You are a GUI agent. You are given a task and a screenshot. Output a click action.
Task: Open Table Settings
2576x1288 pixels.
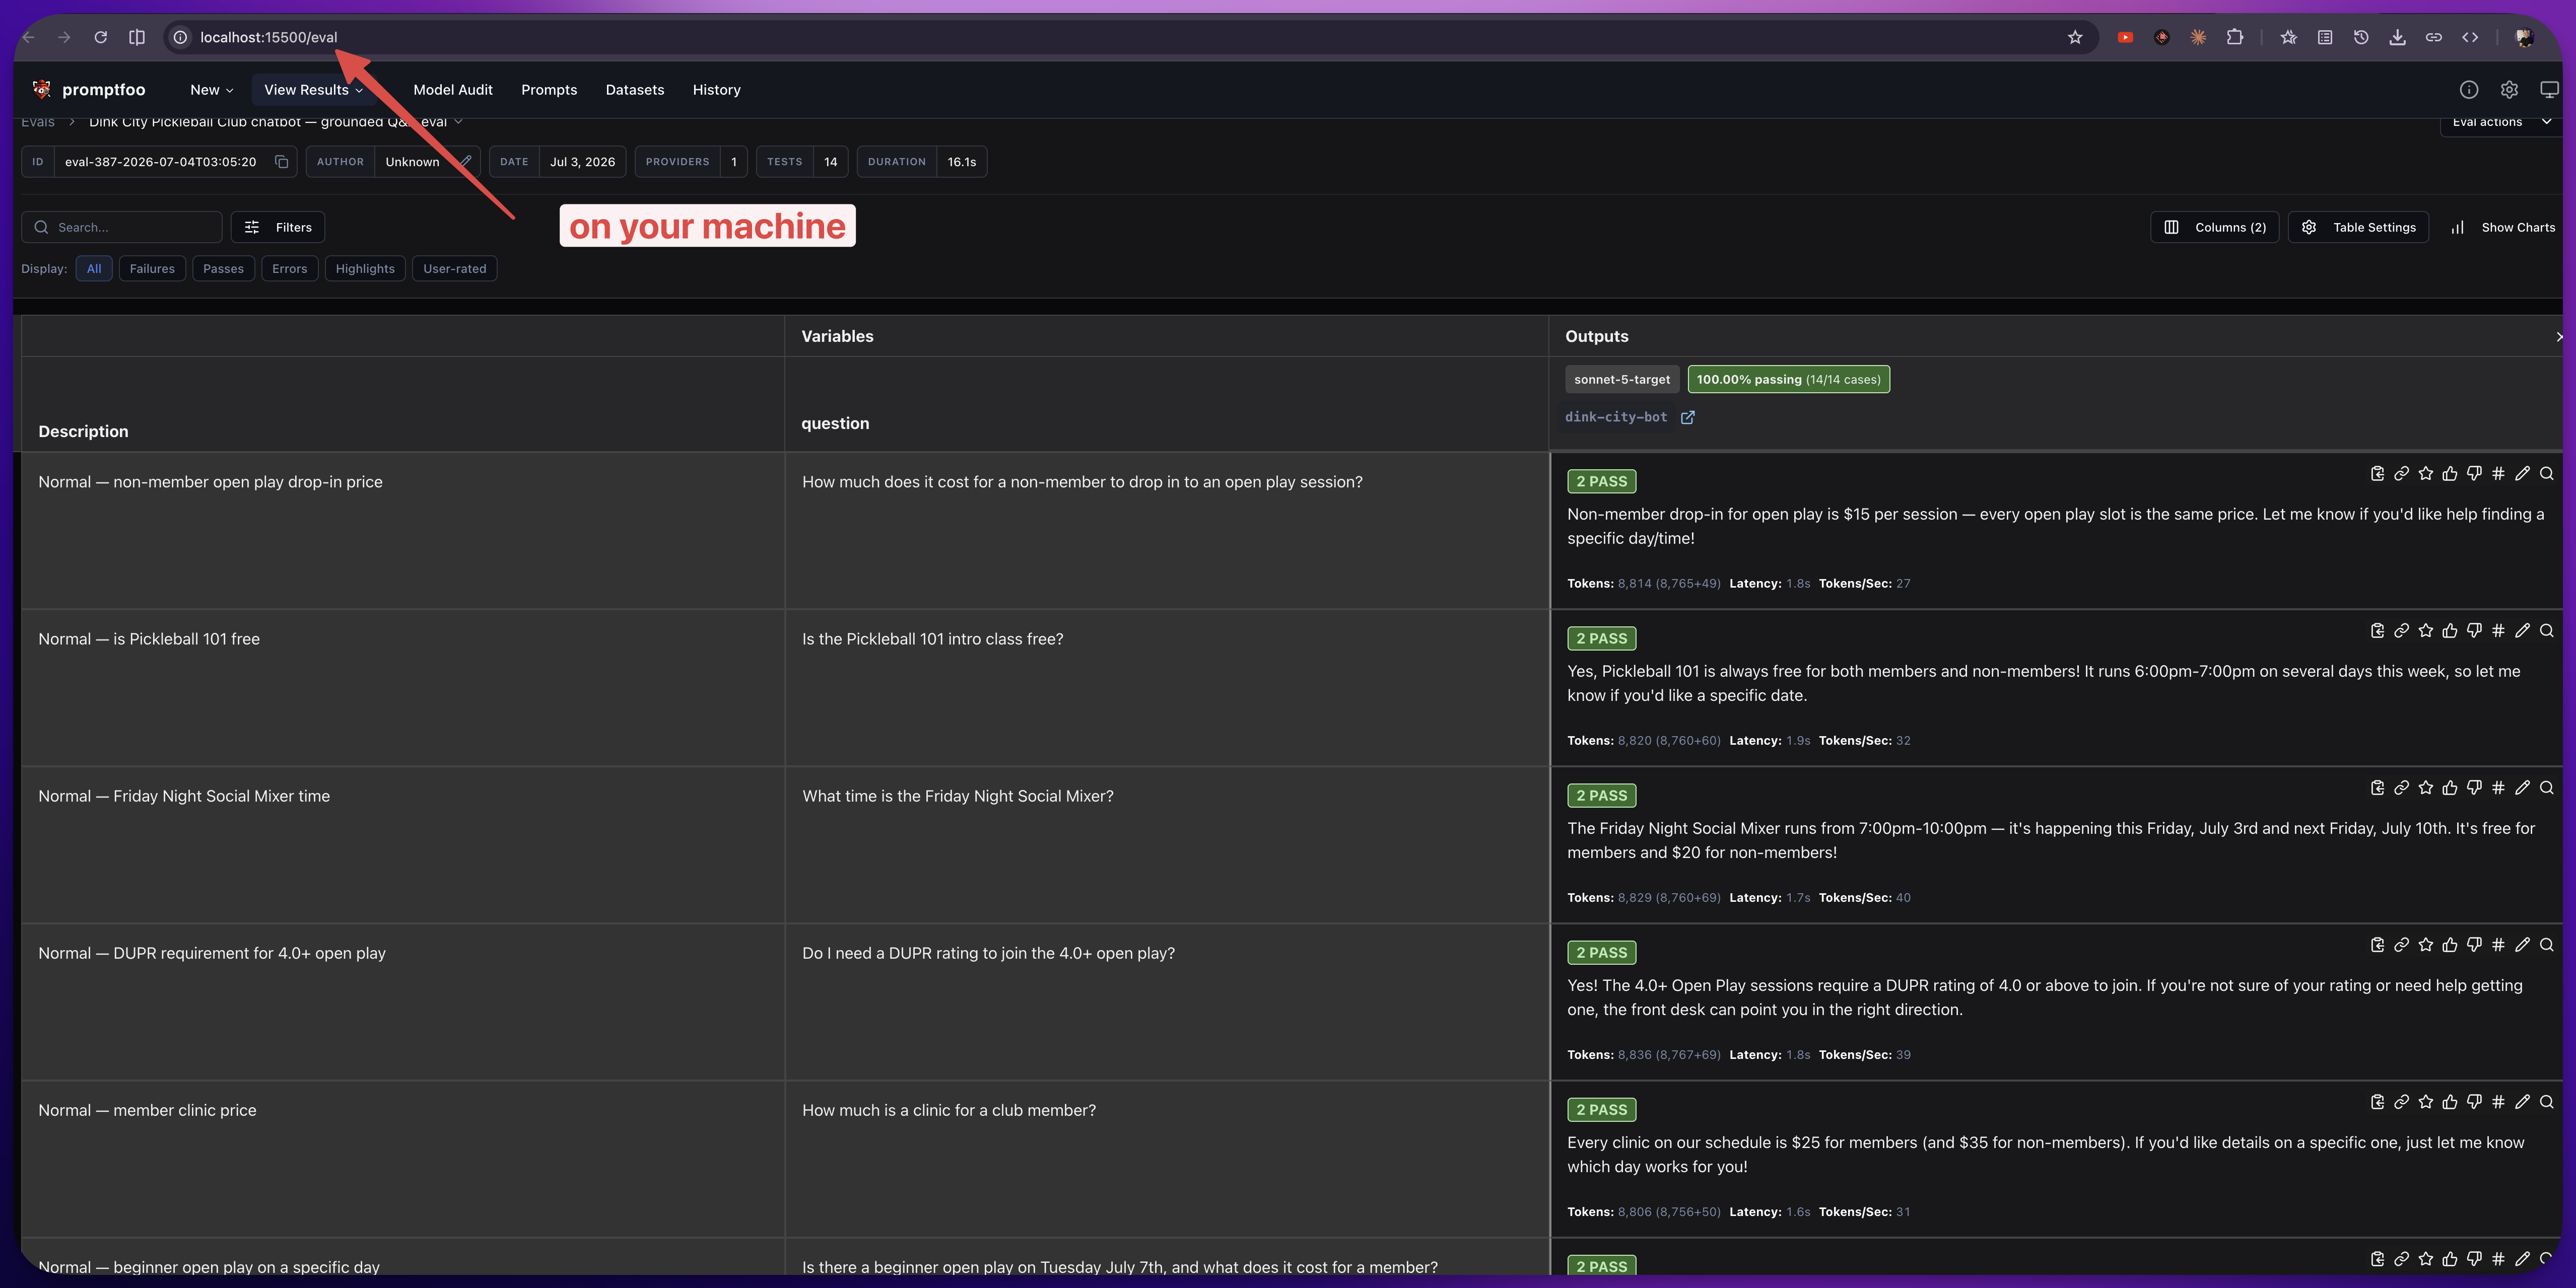[x=2358, y=228]
